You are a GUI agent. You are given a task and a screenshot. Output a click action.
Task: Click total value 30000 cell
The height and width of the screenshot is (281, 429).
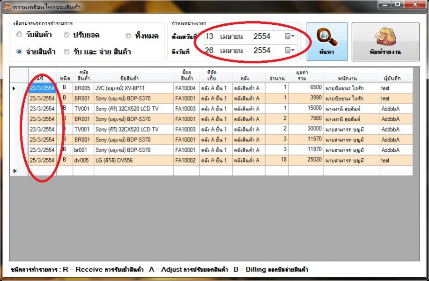click(x=306, y=129)
